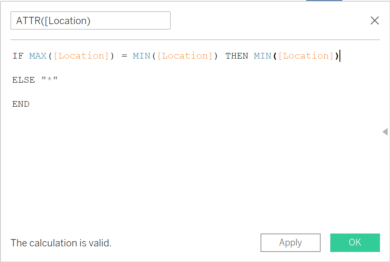Confirm the calculation with OK

point(355,242)
